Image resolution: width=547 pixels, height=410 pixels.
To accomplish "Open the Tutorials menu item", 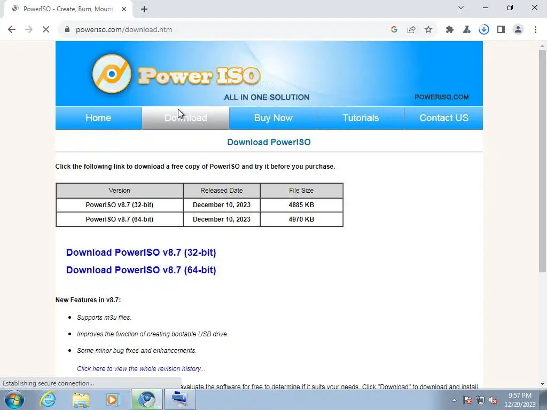I will coord(361,118).
